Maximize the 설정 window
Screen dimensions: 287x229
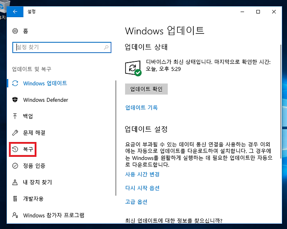pos(258,12)
